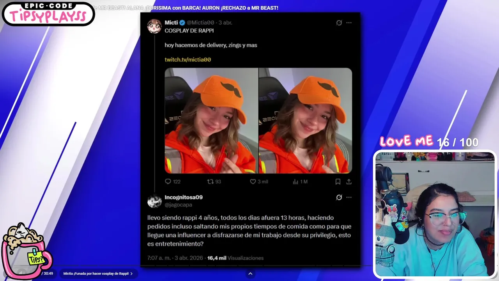The image size is (499, 281).
Task: Open more options on the Incognitosa09 reply
Action: 349,197
